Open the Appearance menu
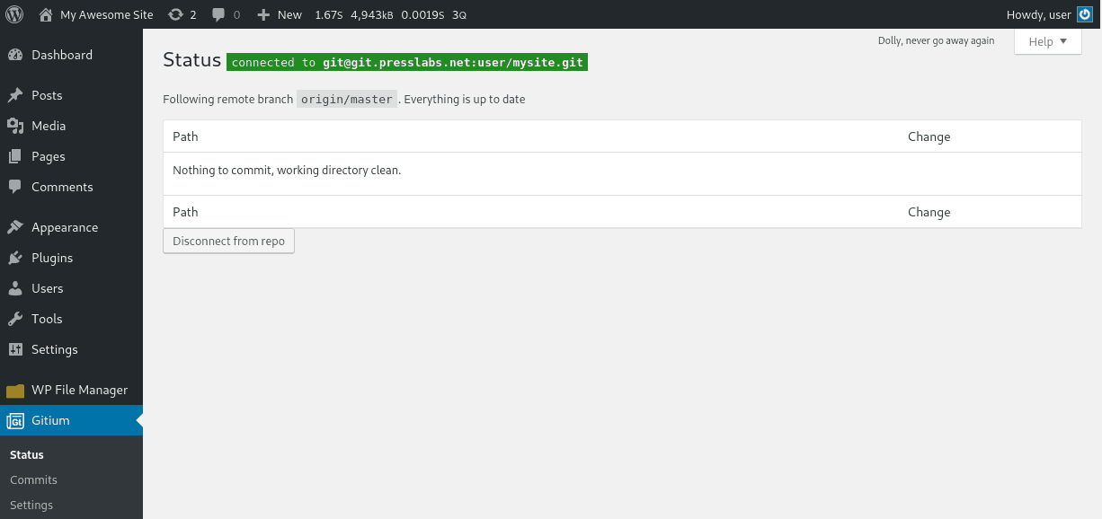 pyautogui.click(x=71, y=227)
